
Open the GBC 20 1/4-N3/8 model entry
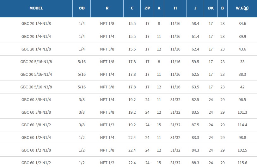click(x=36, y=49)
